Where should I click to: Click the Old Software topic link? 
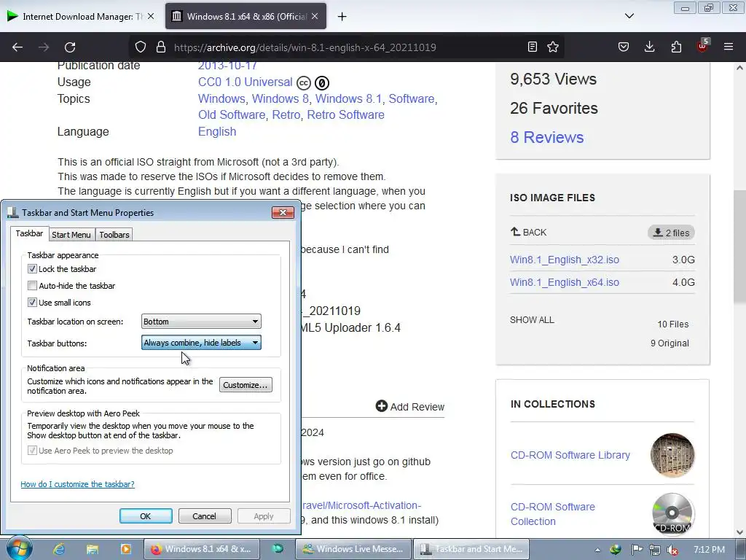pyautogui.click(x=232, y=114)
